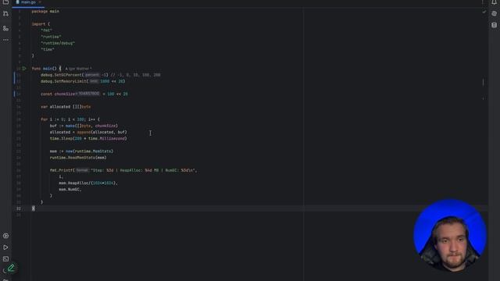Click 'var allocated [][]byte' line
The width and height of the screenshot is (500, 281).
tap(66, 107)
